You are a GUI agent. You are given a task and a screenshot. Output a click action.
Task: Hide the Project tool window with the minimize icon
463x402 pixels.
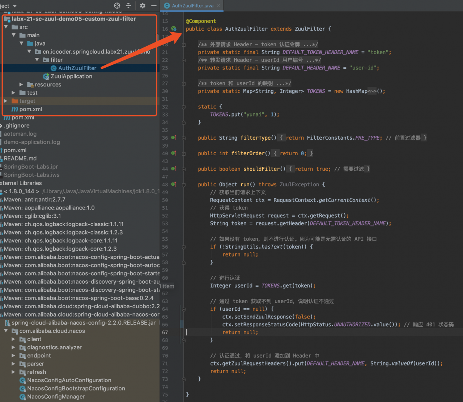(x=154, y=5)
